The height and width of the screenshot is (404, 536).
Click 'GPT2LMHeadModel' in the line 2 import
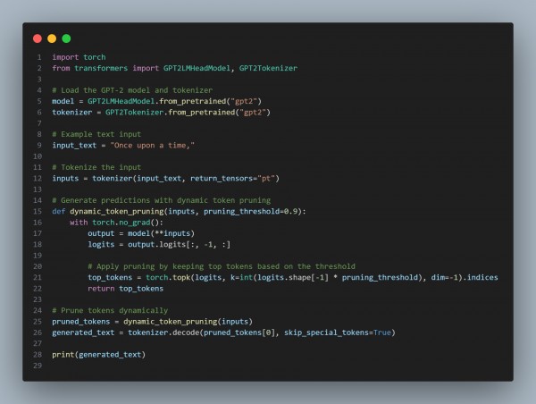[197, 68]
